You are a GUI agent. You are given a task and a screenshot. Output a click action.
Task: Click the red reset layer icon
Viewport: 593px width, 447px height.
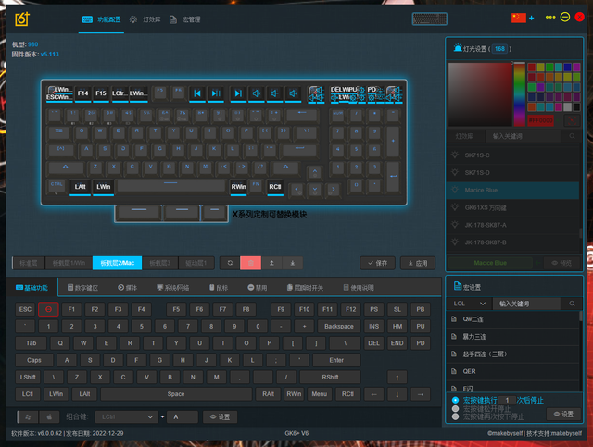[250, 263]
